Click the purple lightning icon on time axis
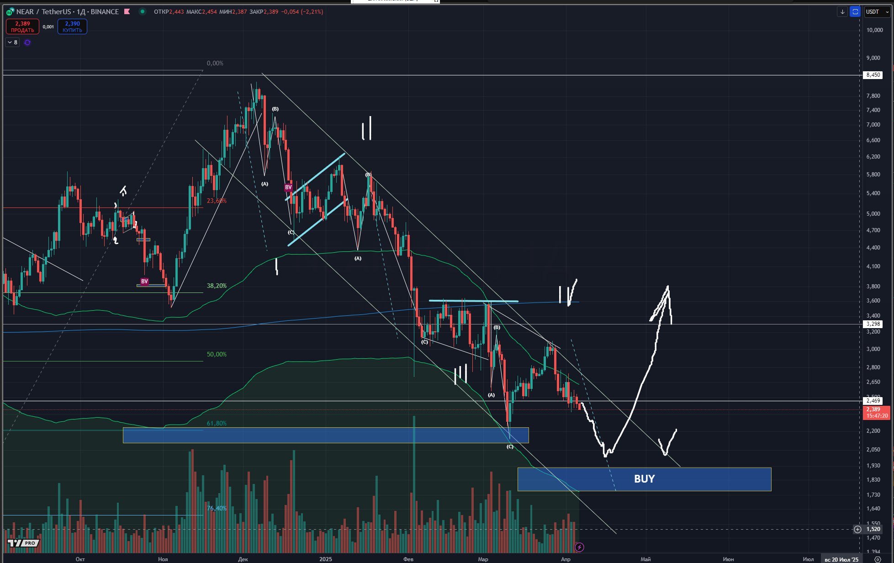The image size is (894, 563). click(579, 547)
